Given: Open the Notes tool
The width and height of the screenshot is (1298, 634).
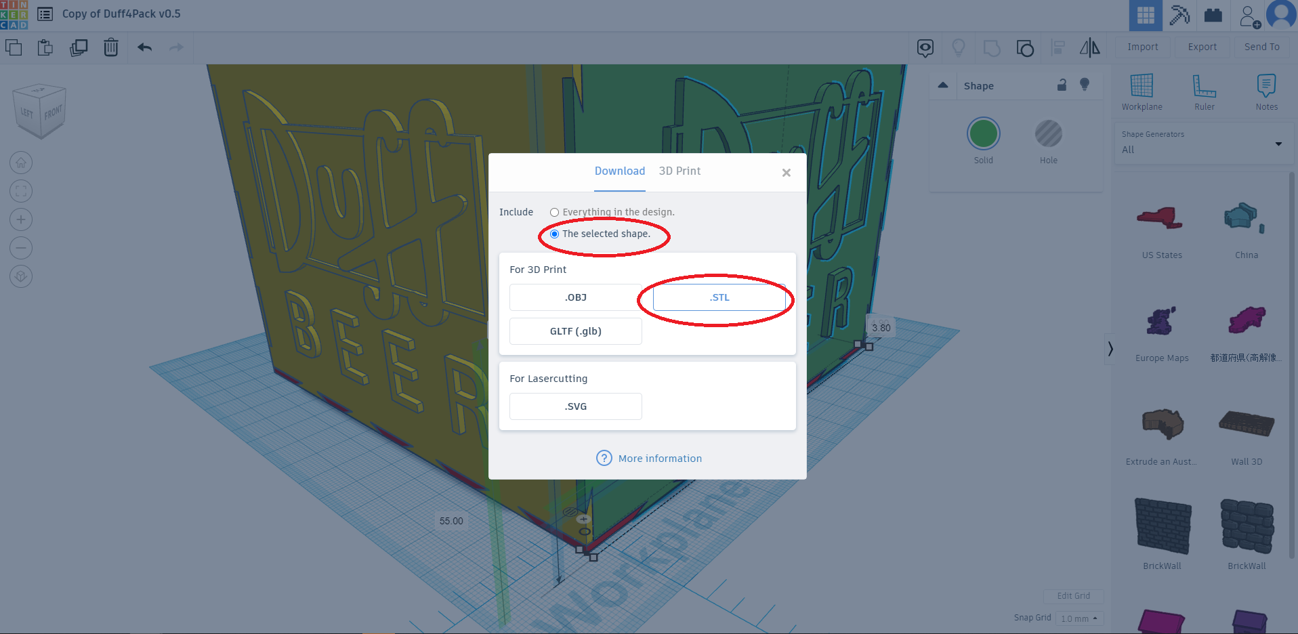Looking at the screenshot, I should (1266, 92).
